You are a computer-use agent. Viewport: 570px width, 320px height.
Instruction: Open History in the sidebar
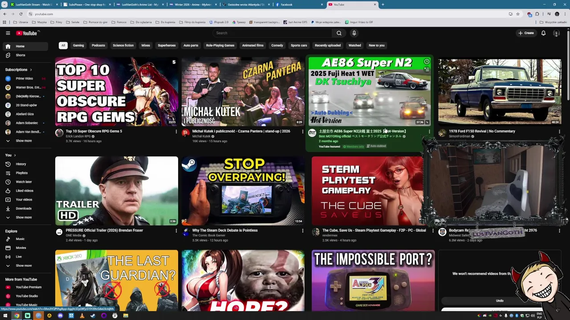coord(24,164)
